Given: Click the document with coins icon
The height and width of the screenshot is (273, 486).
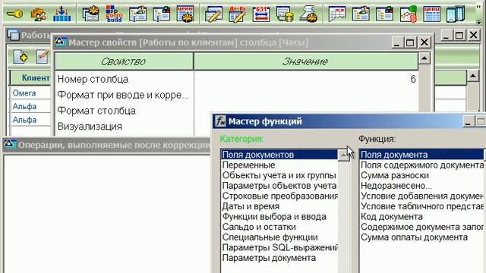Looking at the screenshot, I should (x=285, y=14).
